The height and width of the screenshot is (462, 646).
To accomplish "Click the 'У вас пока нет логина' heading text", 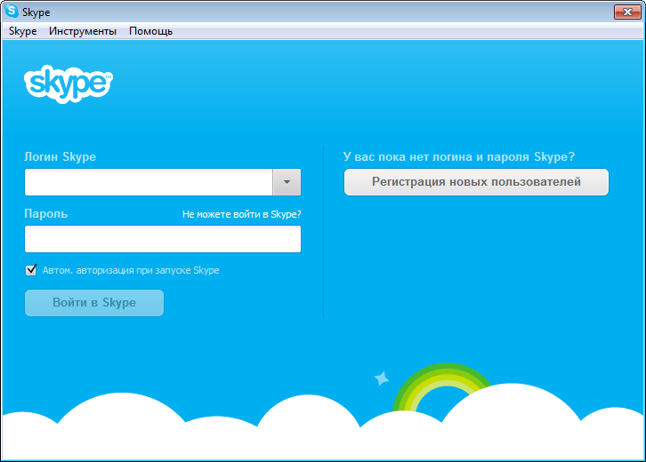I will 458,157.
